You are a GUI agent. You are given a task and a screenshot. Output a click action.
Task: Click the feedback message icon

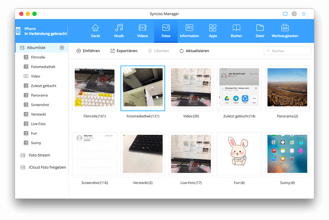pyautogui.click(x=285, y=14)
